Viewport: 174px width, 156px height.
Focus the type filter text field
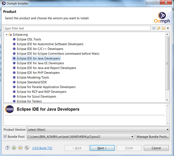tap(77, 28)
